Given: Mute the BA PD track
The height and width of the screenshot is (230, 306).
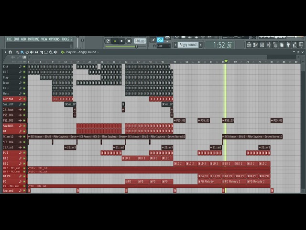Looking at the screenshot, I should pos(24,176).
